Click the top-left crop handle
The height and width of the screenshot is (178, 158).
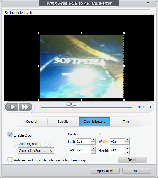[39, 33]
